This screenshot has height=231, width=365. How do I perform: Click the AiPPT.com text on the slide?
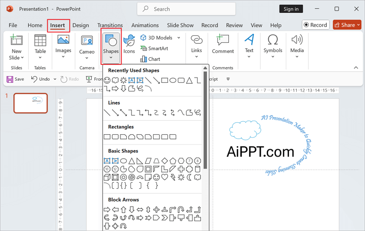261,152
